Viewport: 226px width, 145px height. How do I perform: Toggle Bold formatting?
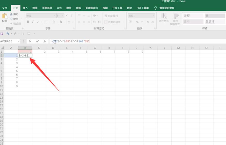coord(28,22)
